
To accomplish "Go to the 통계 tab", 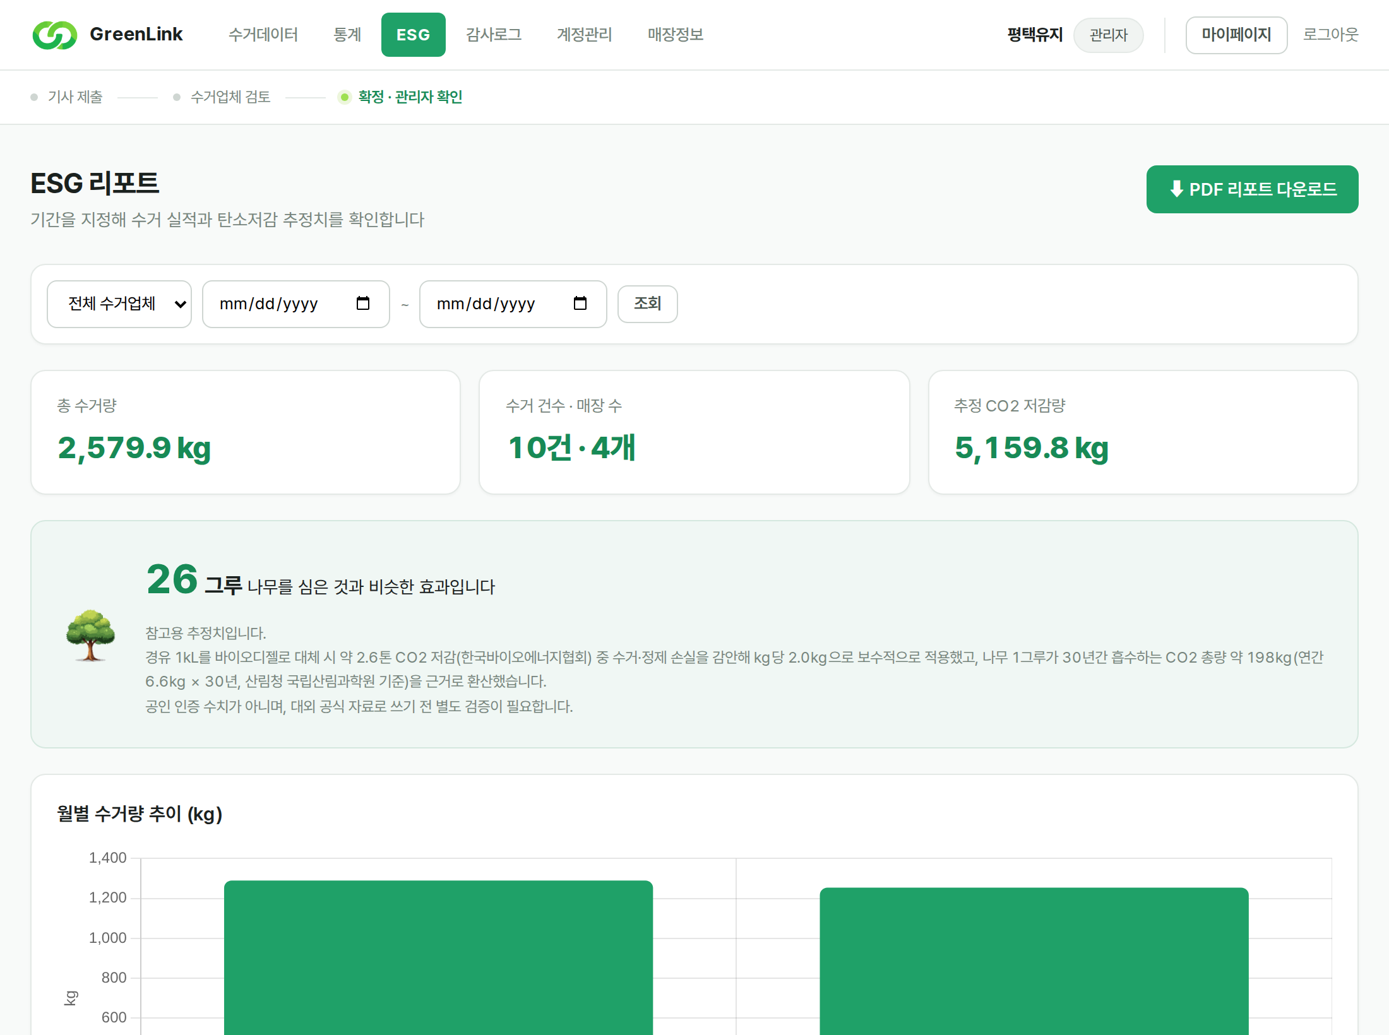I will pos(347,35).
